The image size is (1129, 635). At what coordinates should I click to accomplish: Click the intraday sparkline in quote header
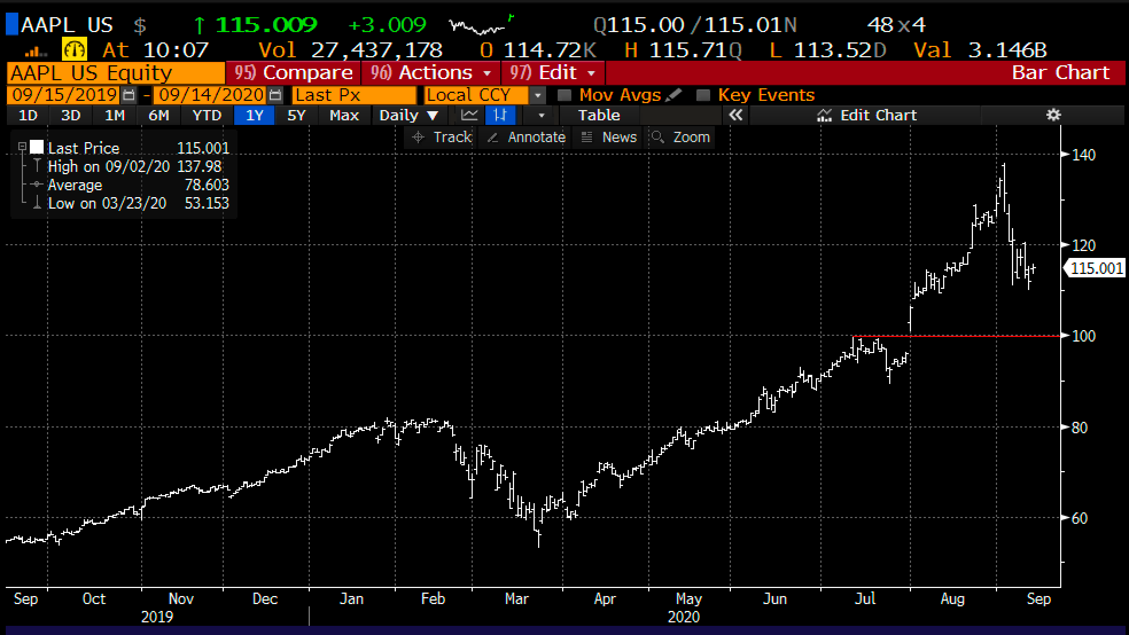click(481, 25)
